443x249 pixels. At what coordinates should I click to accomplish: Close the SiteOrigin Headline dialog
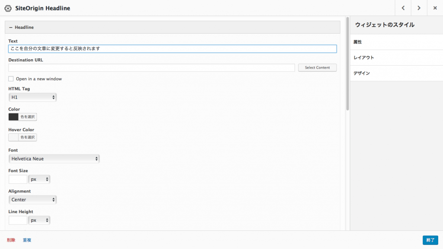(435, 8)
